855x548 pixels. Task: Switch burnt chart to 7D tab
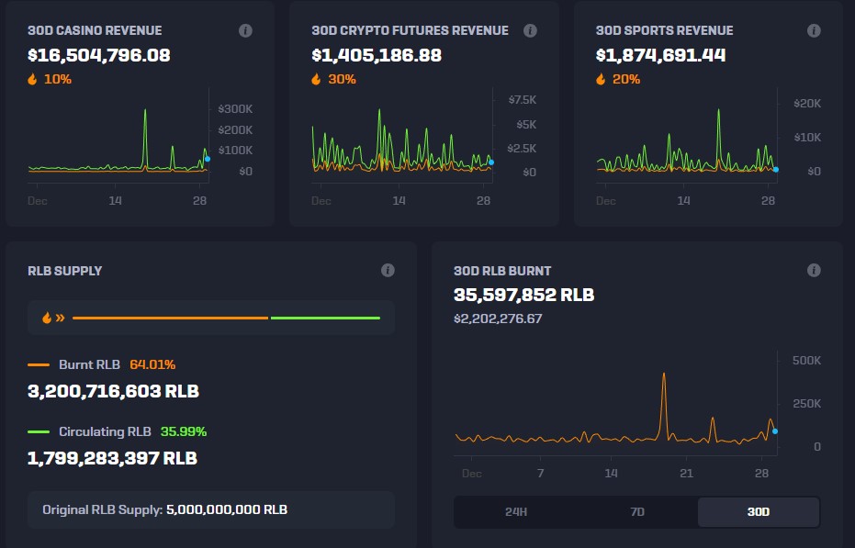click(x=637, y=511)
